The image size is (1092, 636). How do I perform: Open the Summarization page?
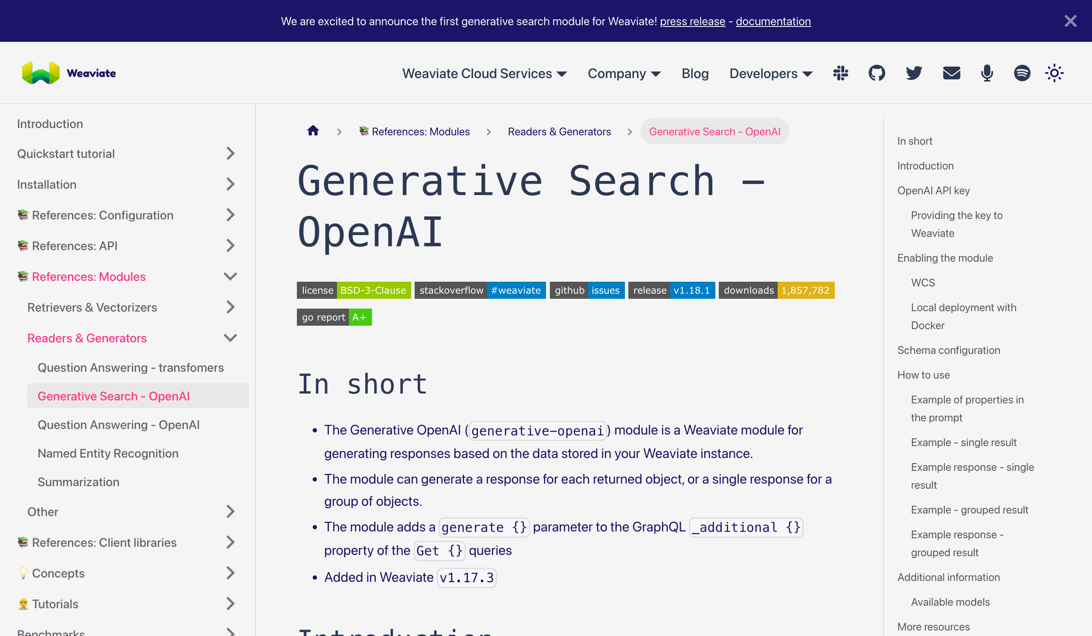pyautogui.click(x=78, y=482)
